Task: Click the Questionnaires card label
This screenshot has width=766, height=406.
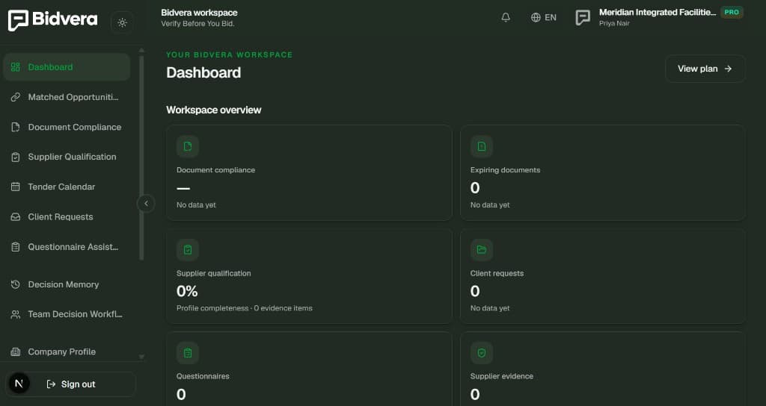Action: click(x=203, y=376)
